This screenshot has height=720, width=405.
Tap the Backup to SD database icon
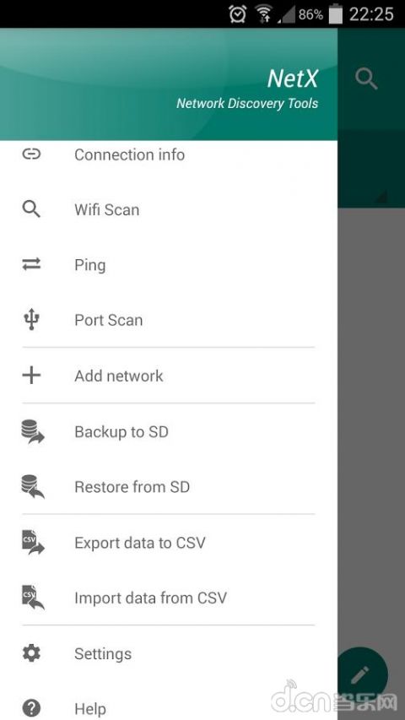pyautogui.click(x=33, y=431)
